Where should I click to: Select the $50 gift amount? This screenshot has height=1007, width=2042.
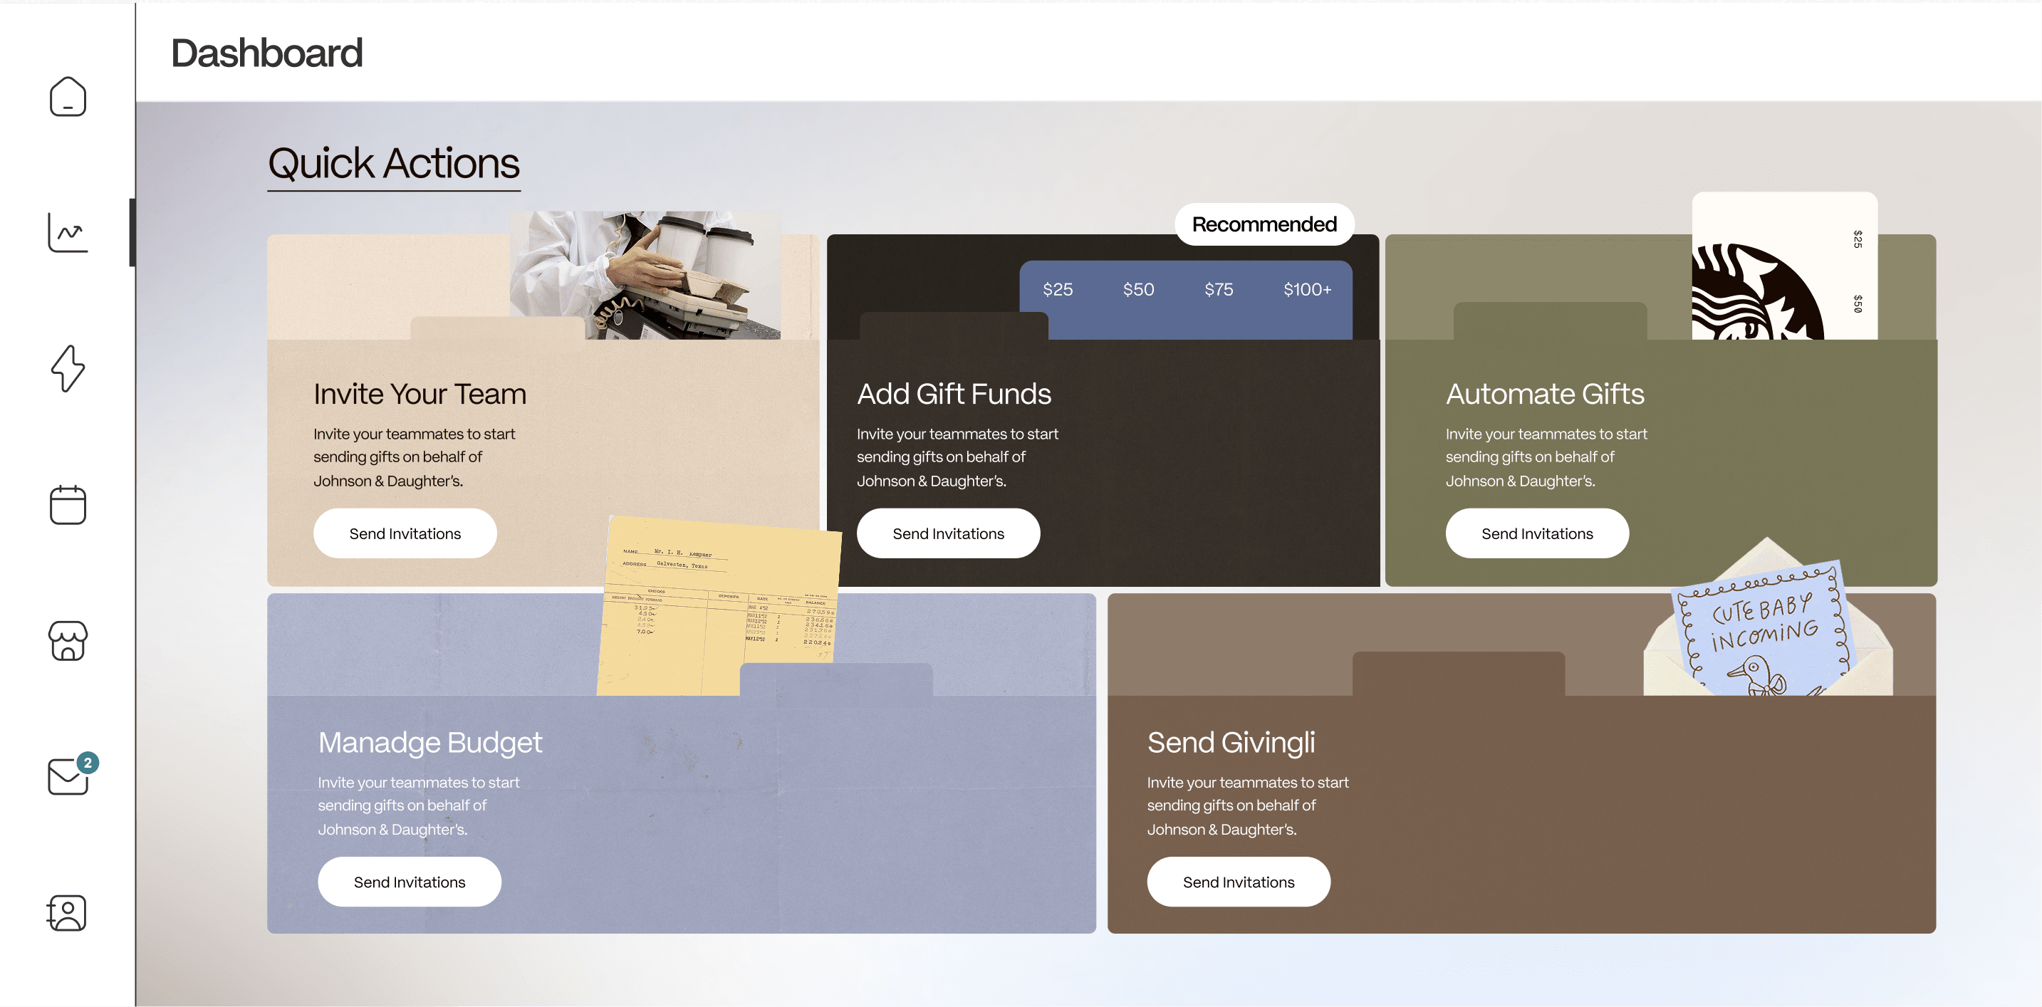point(1138,289)
